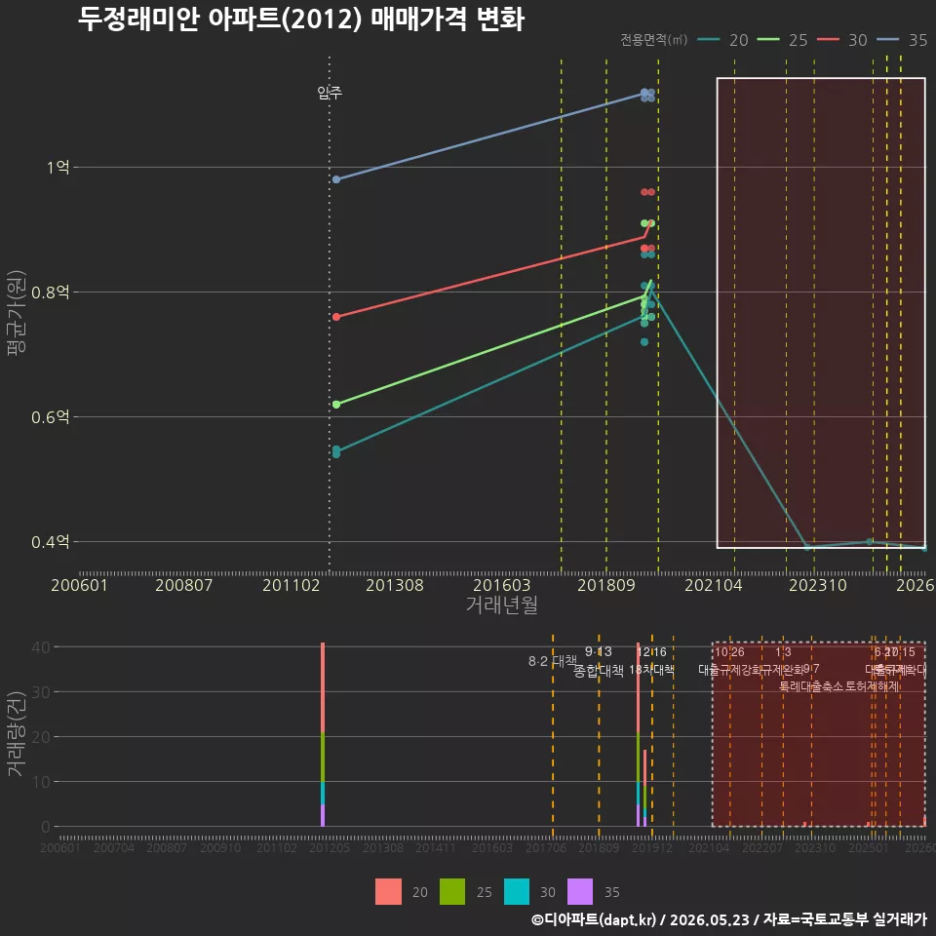
Task: Click the chart title 두정래미안 아파트(2012) 매매가격 변화
Action: pyautogui.click(x=301, y=19)
